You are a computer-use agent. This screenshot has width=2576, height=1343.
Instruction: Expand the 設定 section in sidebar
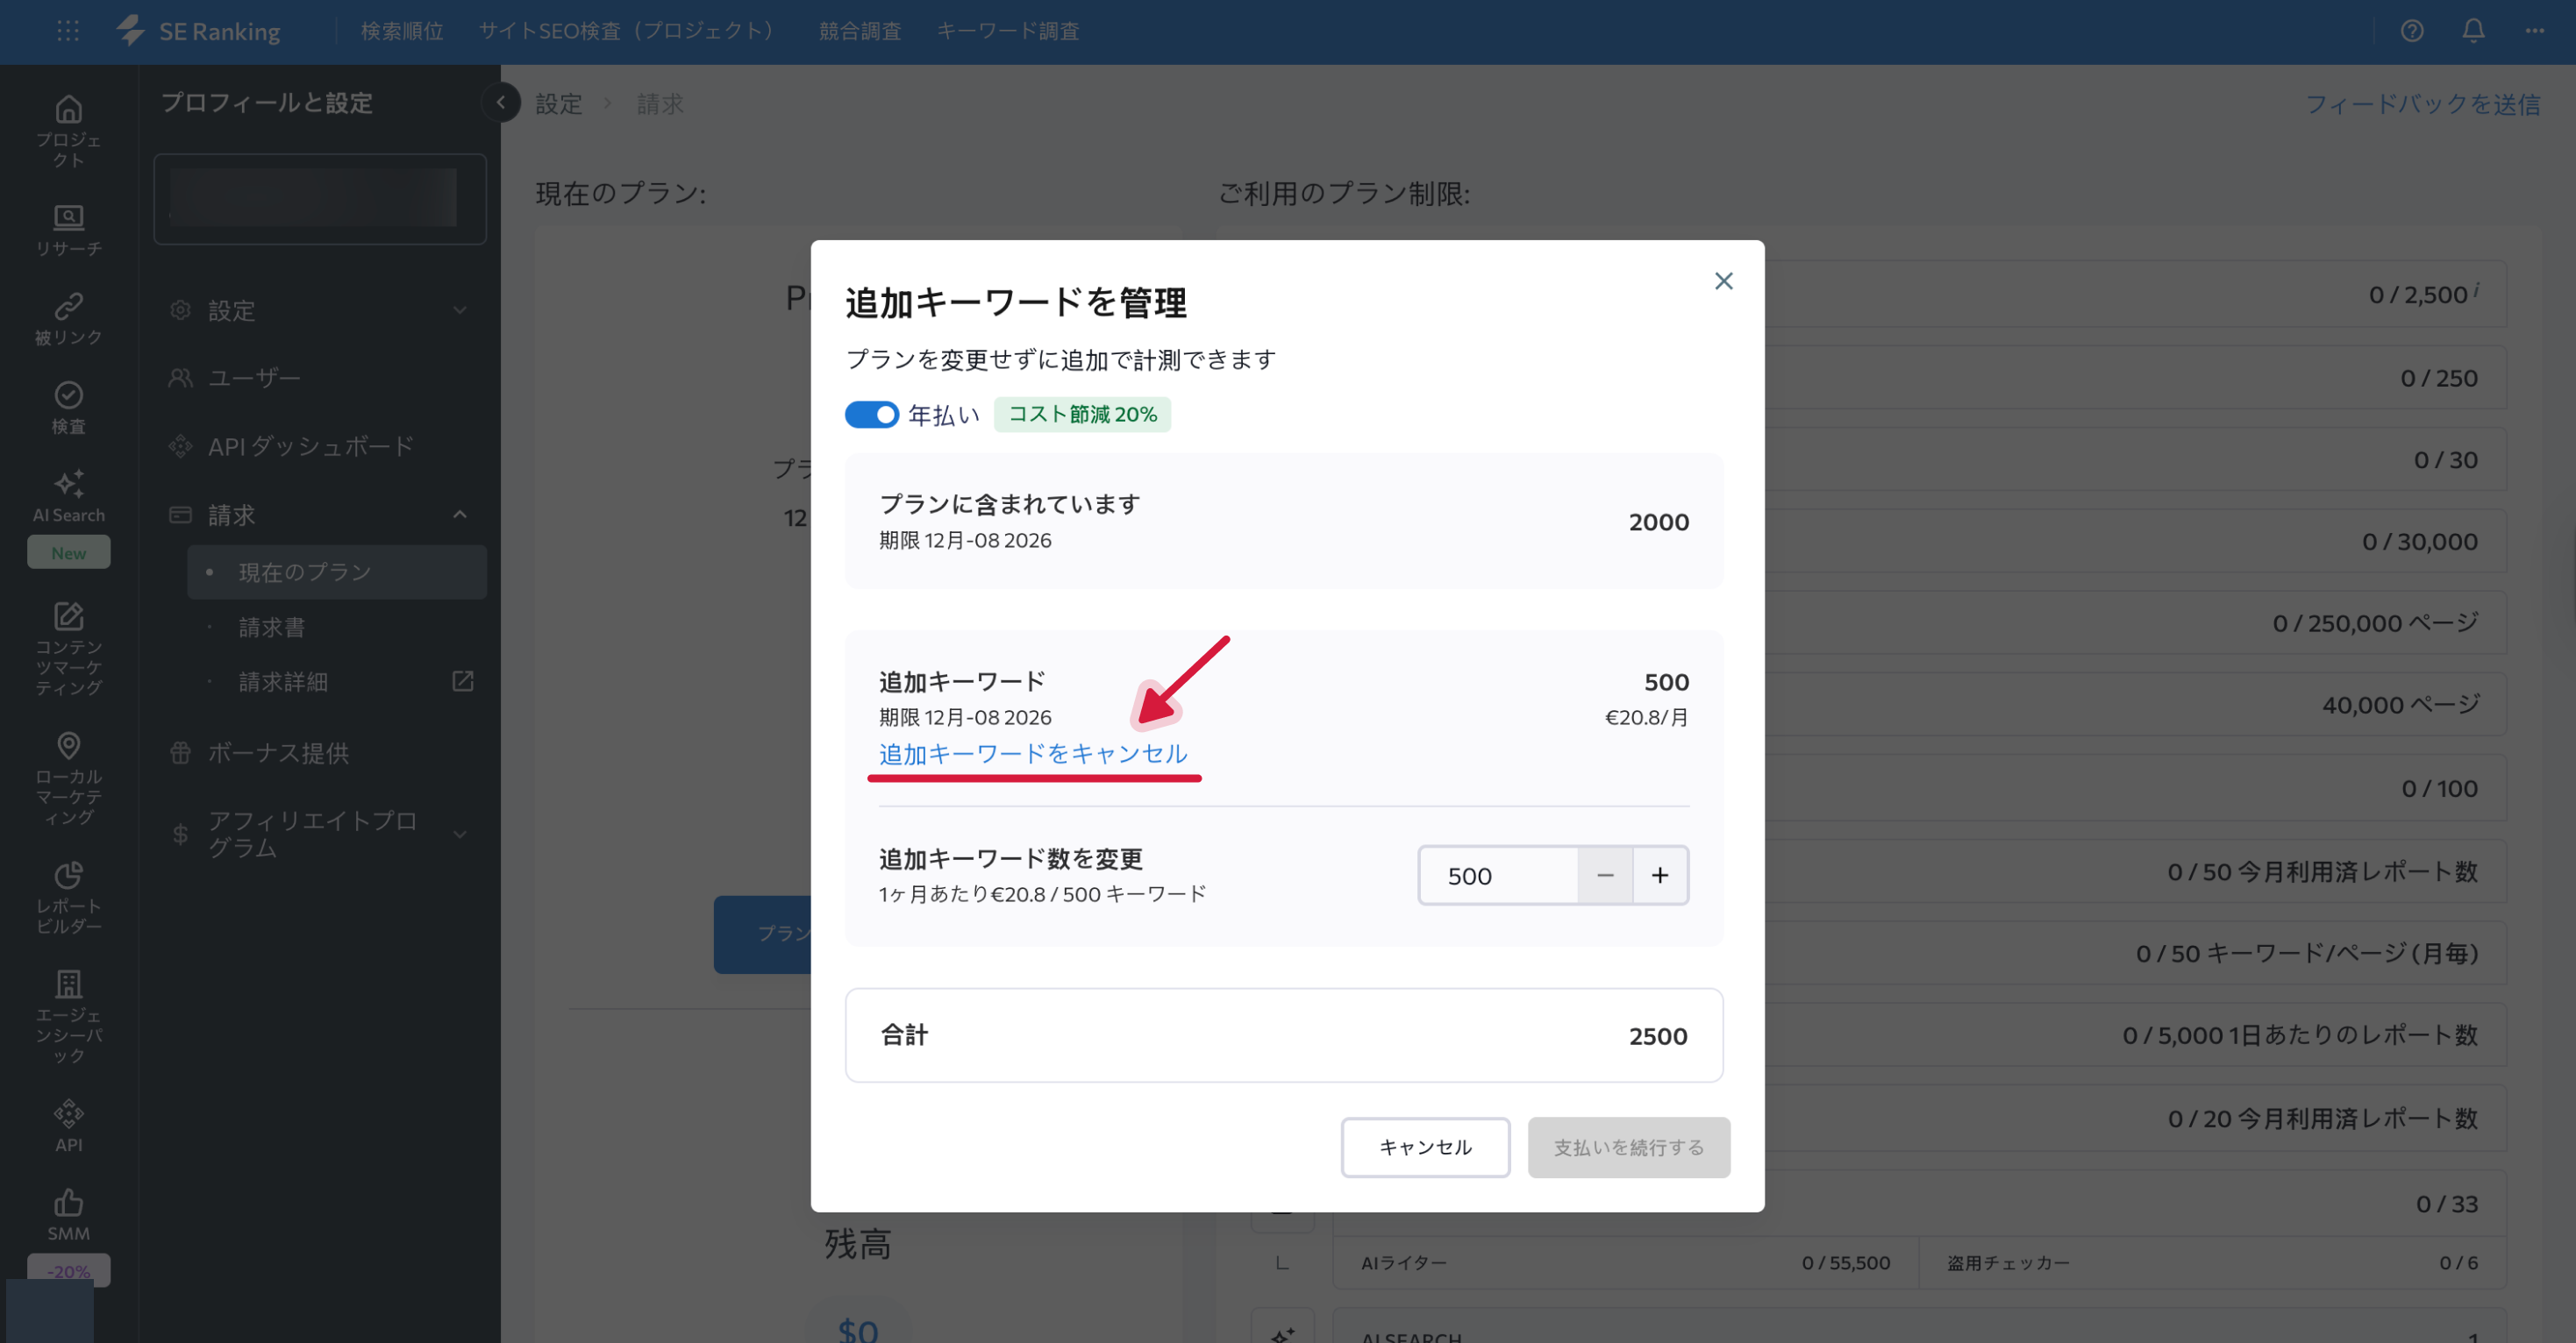coord(459,311)
